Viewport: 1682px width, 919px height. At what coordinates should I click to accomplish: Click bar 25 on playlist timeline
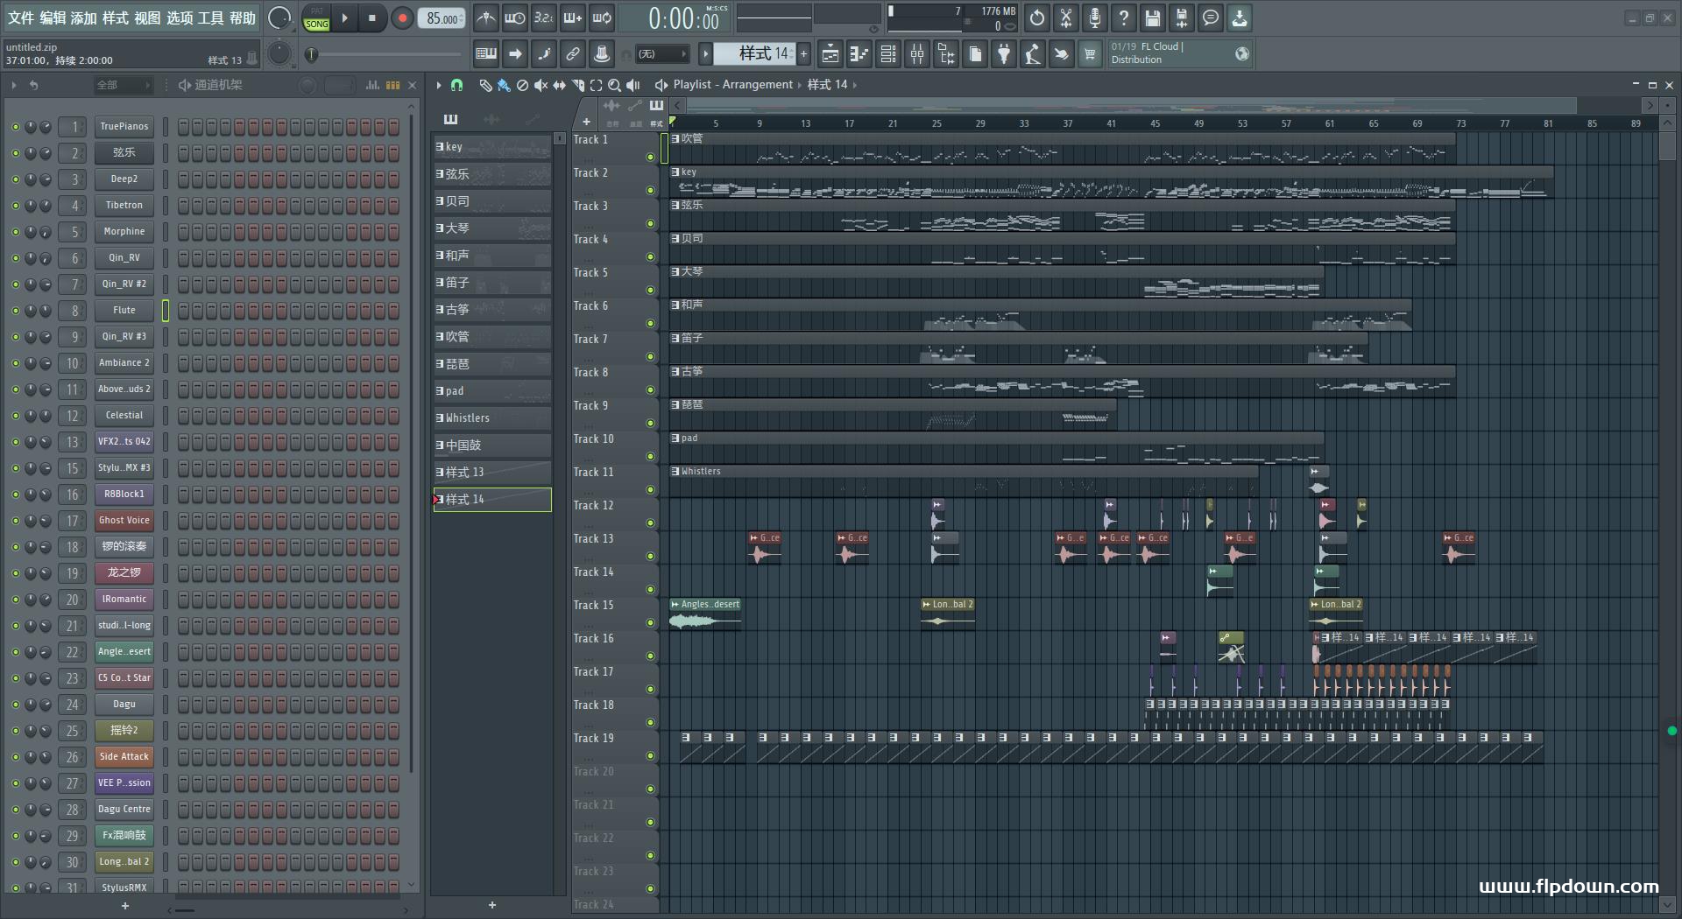point(936,123)
